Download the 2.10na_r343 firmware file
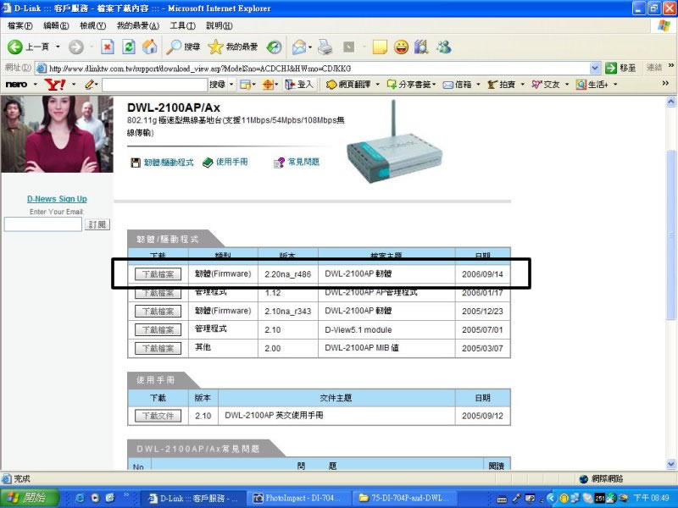This screenshot has height=508, width=678. [158, 311]
